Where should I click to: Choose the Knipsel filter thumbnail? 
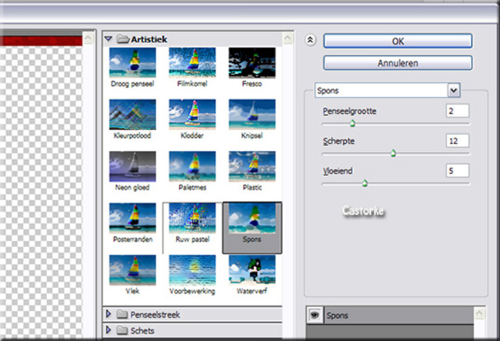pos(252,114)
